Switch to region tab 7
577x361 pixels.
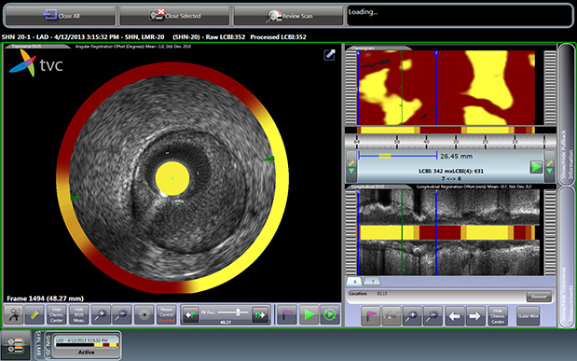tap(373, 282)
